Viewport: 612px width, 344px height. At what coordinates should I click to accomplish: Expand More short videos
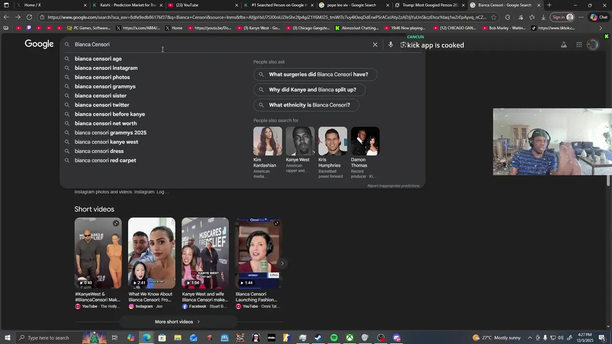[177, 322]
